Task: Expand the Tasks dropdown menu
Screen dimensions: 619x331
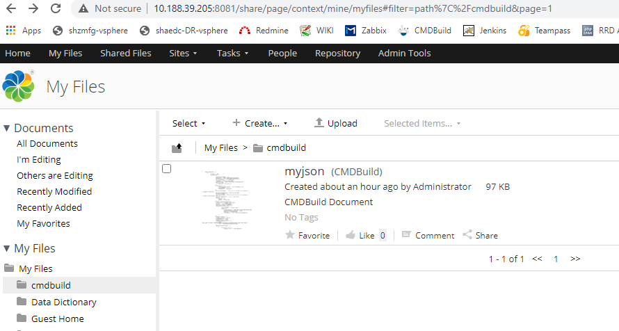Action: click(232, 54)
